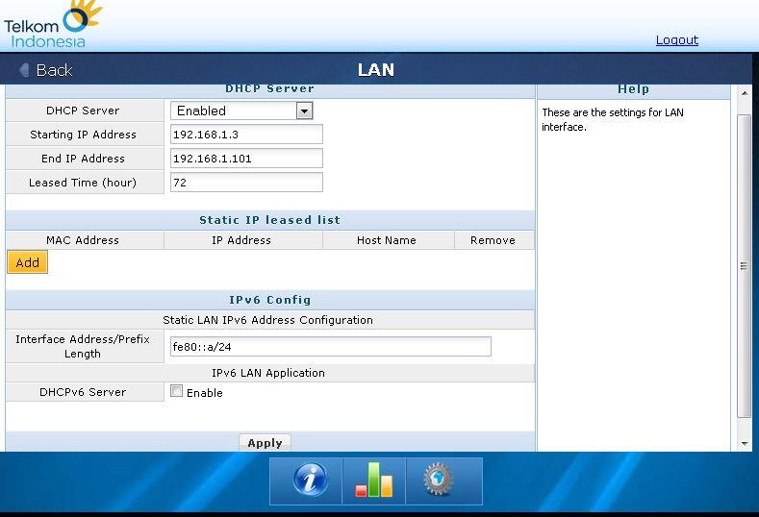Open the bar chart statistics icon

373,480
